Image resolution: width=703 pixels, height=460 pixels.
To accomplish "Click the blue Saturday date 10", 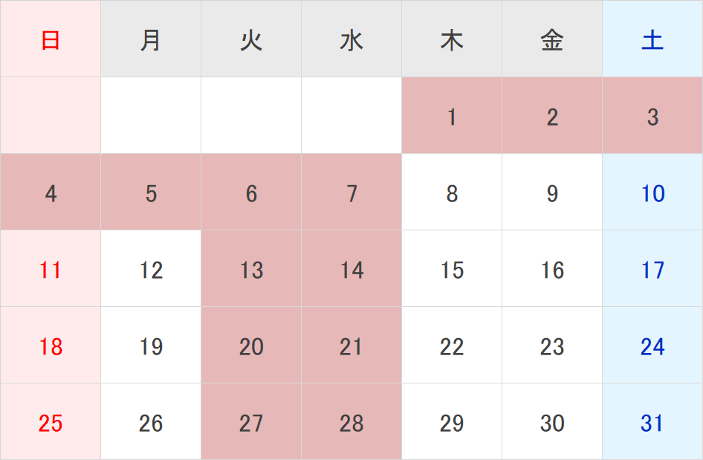I will tap(652, 194).
